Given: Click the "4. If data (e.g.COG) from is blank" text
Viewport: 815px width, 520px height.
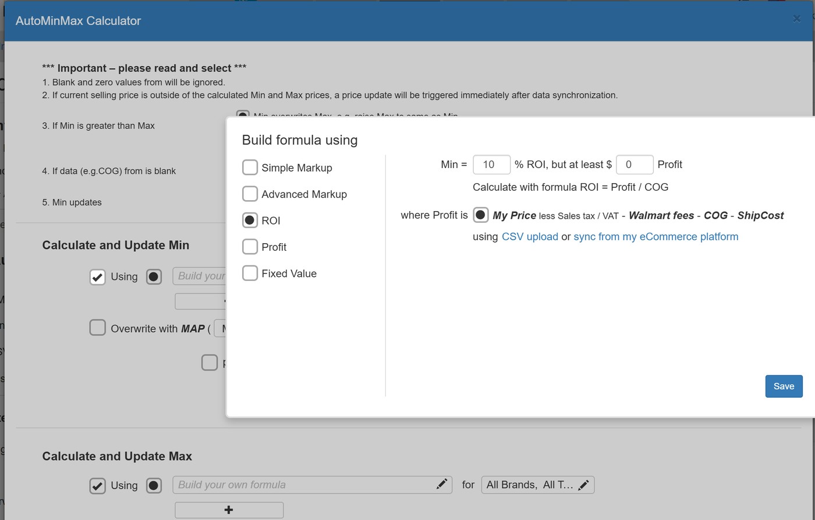Looking at the screenshot, I should pos(109,171).
